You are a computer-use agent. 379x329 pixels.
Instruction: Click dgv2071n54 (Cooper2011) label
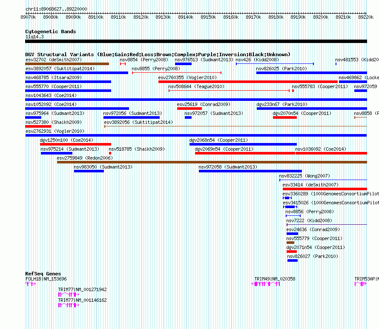pos(316,247)
